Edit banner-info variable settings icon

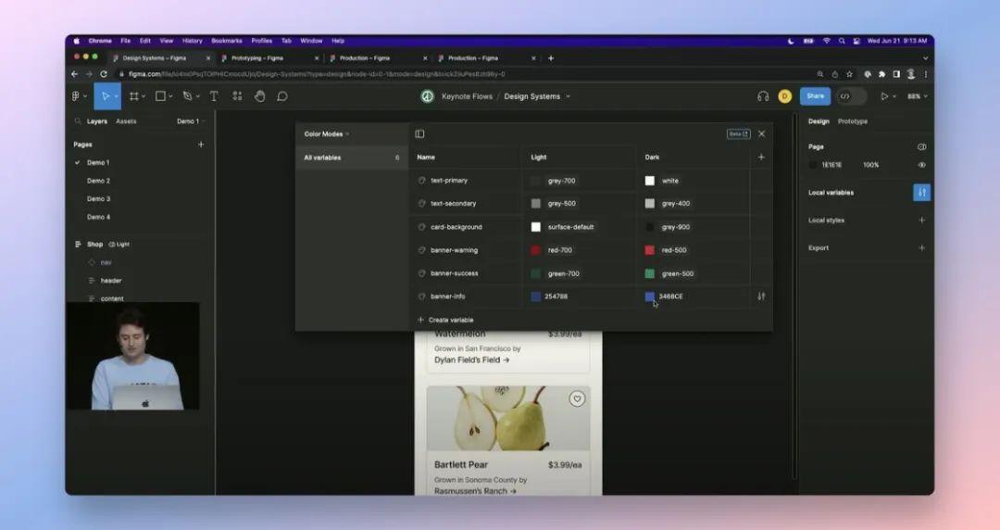tap(761, 297)
